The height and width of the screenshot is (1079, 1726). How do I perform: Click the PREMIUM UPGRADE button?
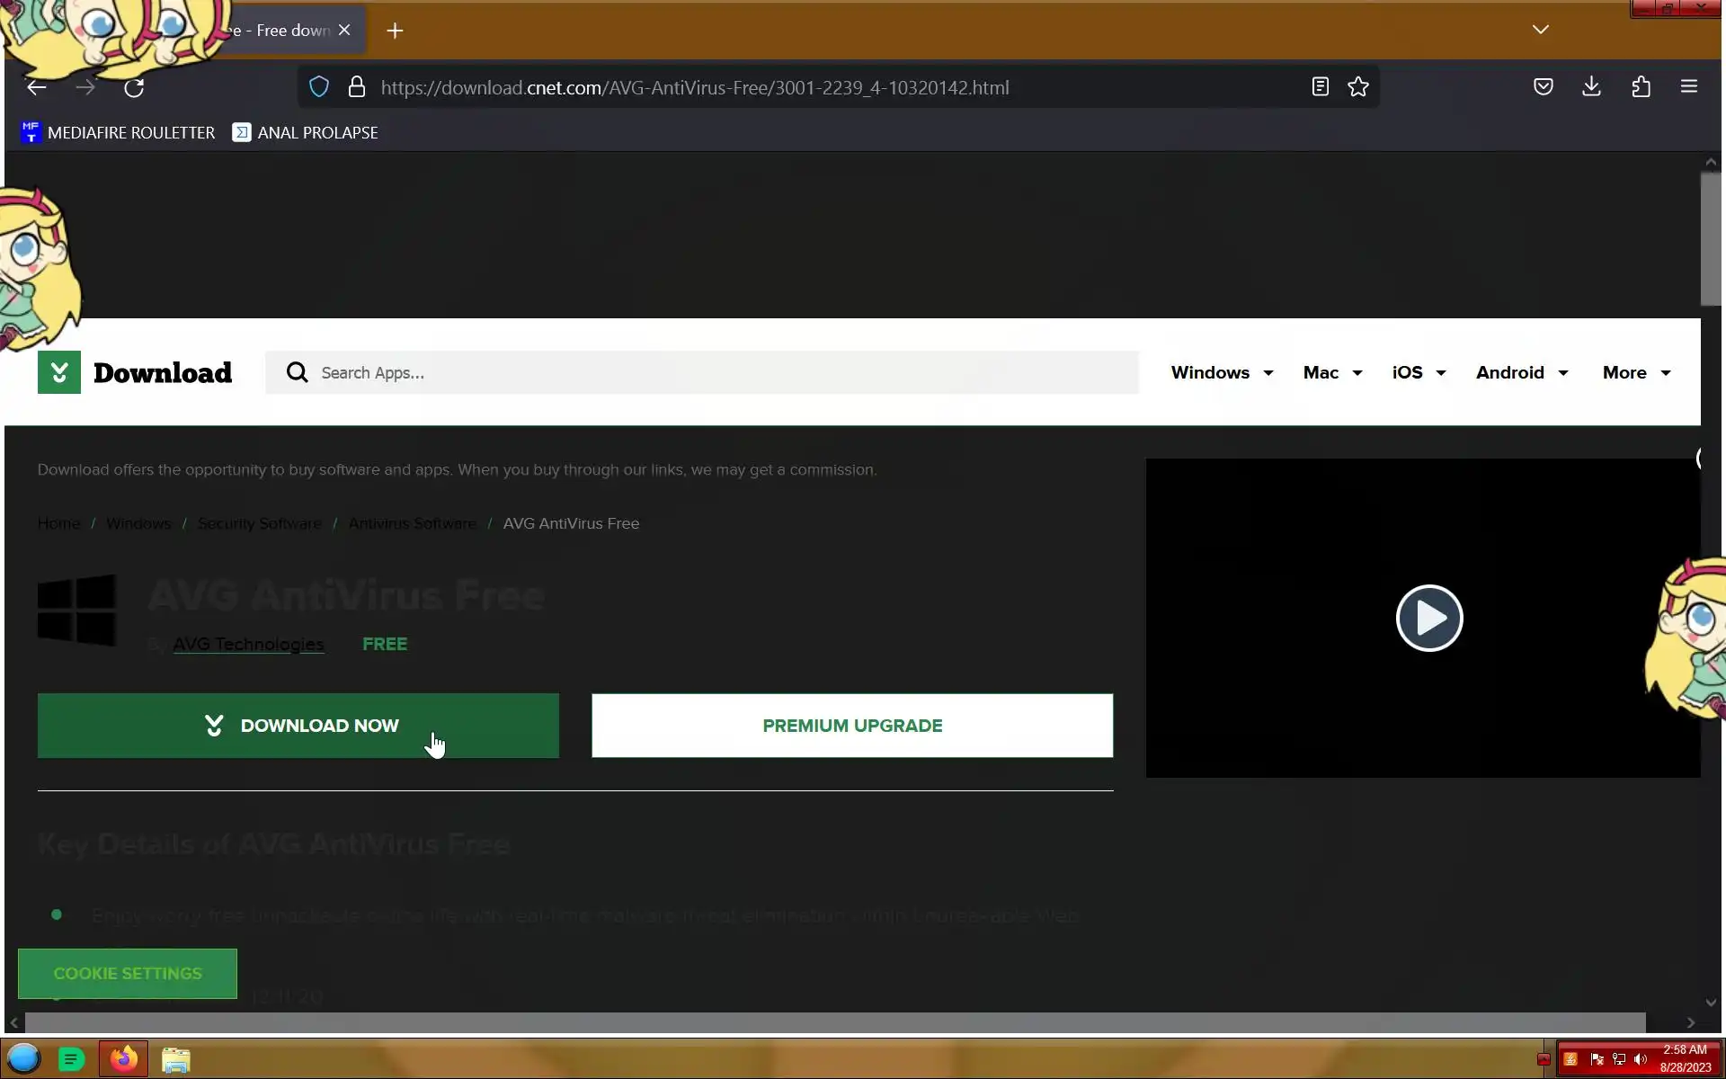point(851,726)
